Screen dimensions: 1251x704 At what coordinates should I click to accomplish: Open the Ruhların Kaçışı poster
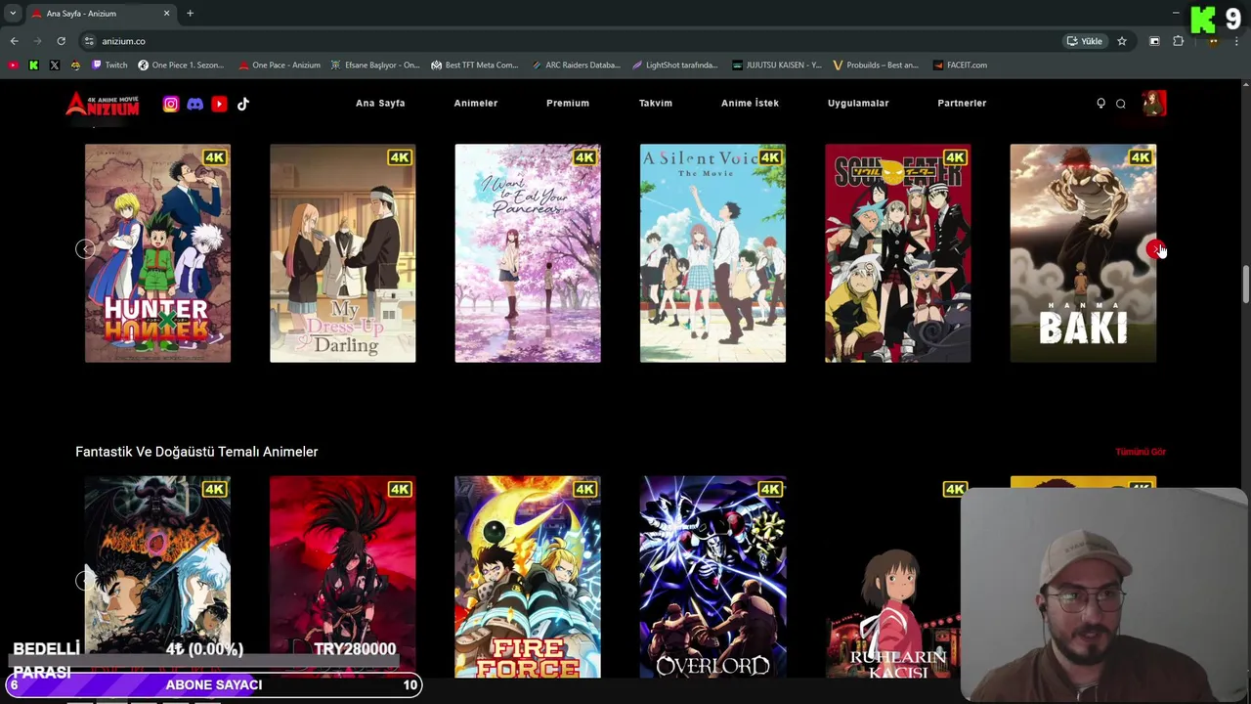tap(893, 577)
